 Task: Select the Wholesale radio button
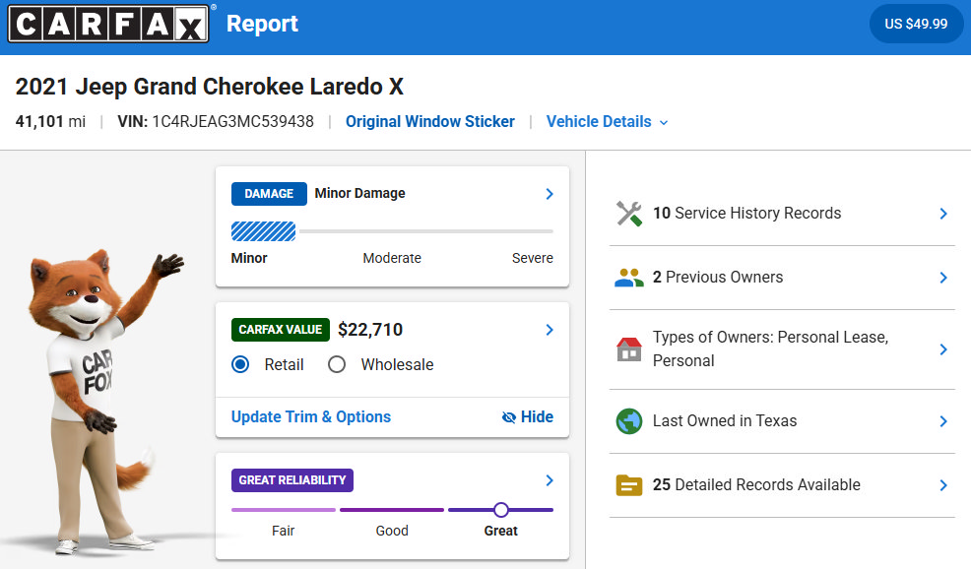[x=337, y=364]
